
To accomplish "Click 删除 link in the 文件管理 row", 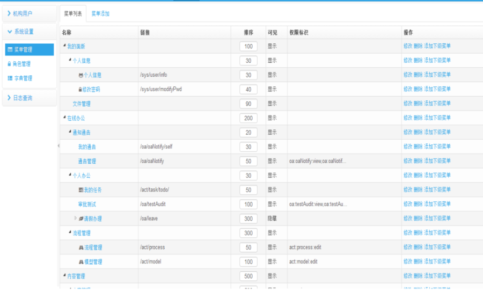I will click(418, 104).
